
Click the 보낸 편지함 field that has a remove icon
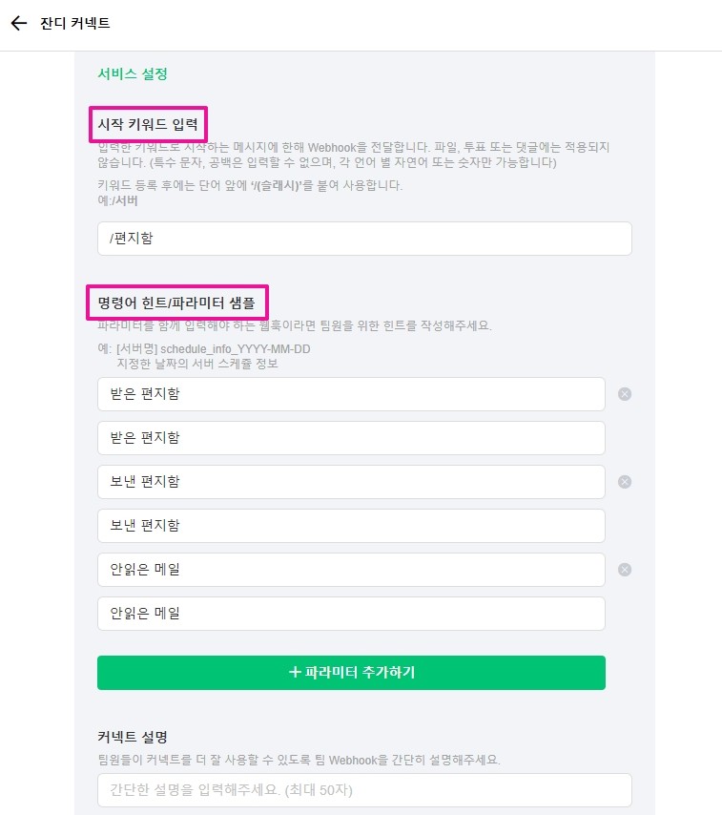(351, 482)
